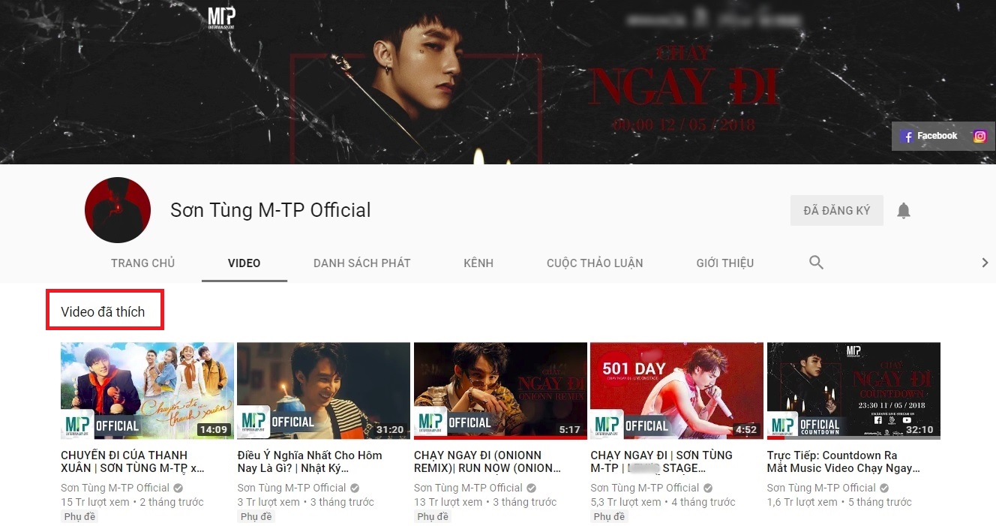Open the Instagram icon on the banner
The height and width of the screenshot is (526, 996).
[x=979, y=136]
